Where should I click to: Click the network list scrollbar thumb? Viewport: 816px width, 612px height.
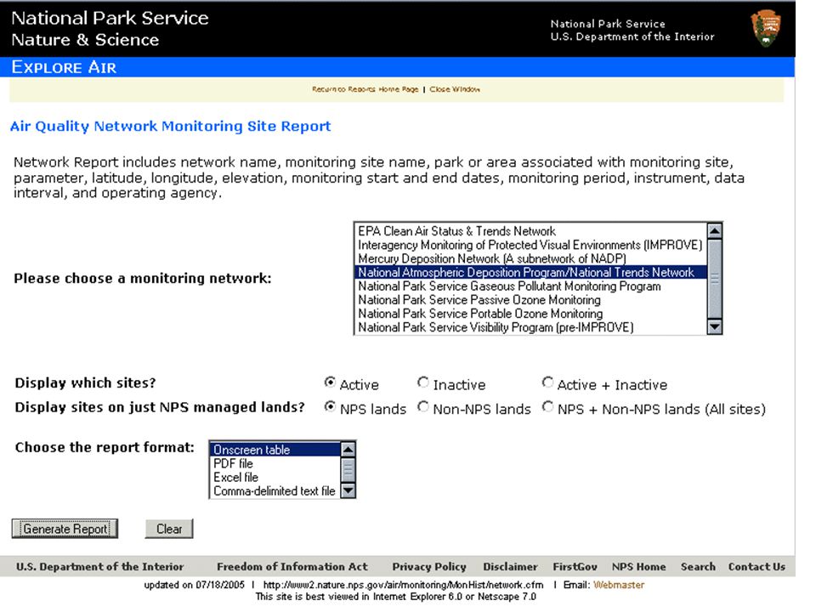[715, 279]
